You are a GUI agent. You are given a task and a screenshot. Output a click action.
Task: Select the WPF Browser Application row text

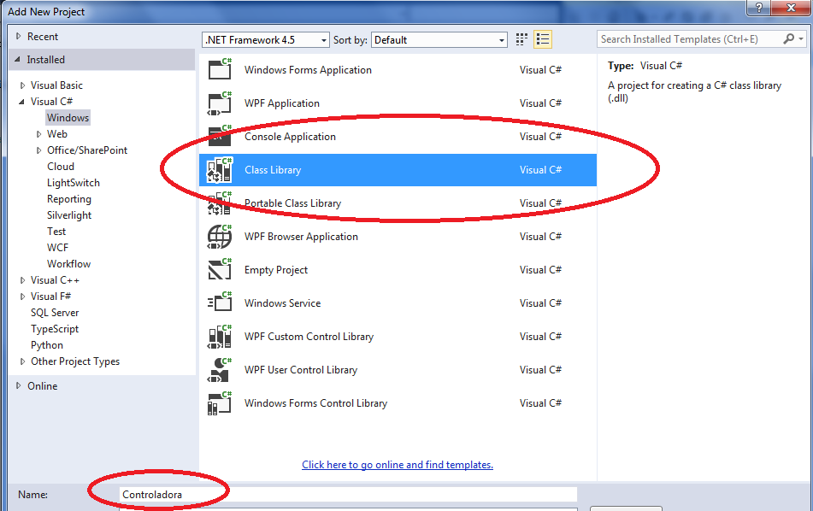tap(301, 237)
